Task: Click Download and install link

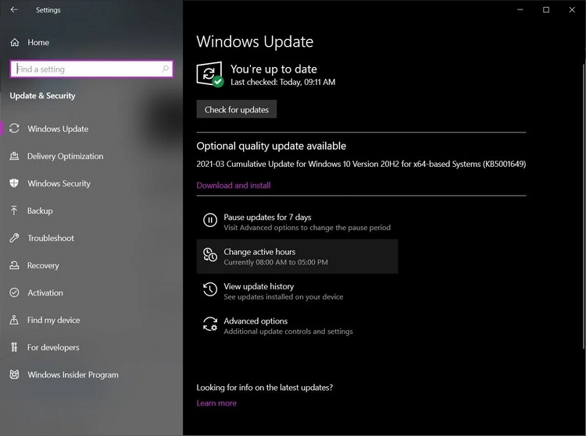Action: pos(234,186)
